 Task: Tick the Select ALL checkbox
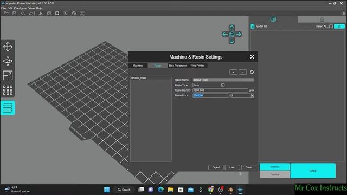pyautogui.click(x=331, y=27)
